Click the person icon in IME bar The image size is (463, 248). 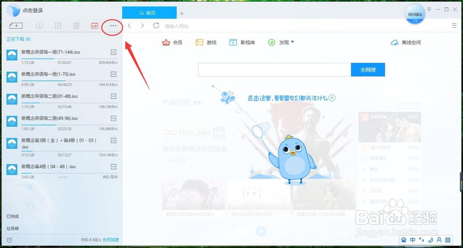pyautogui.click(x=439, y=240)
